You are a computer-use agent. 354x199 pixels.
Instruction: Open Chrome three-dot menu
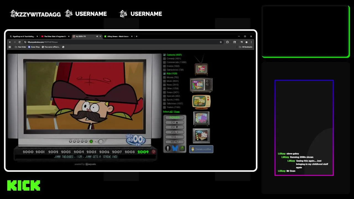click(251, 42)
